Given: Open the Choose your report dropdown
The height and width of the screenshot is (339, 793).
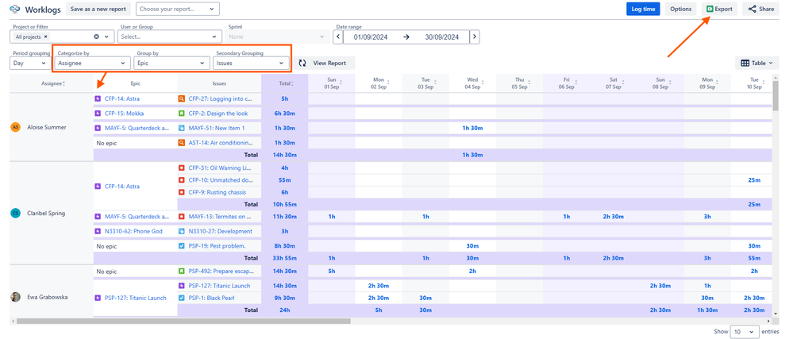Looking at the screenshot, I should [x=178, y=10].
